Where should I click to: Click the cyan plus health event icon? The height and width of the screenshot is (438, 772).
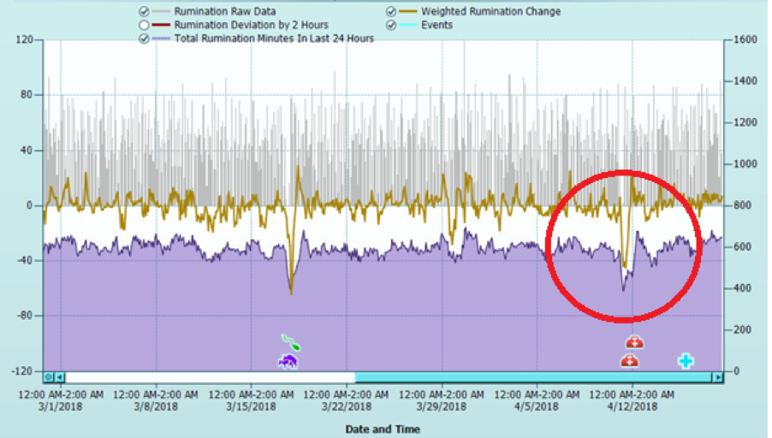point(686,361)
